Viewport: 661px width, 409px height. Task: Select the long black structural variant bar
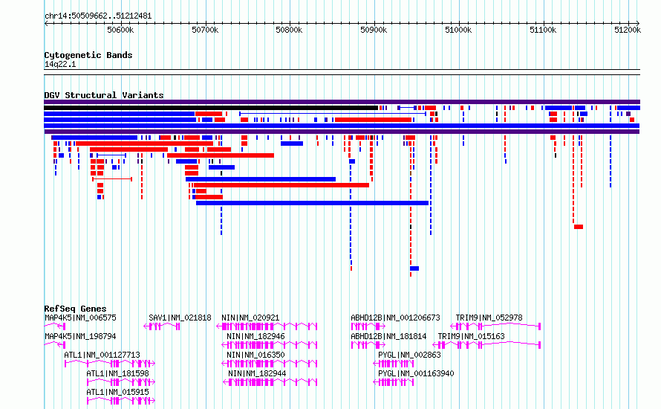pyautogui.click(x=211, y=108)
